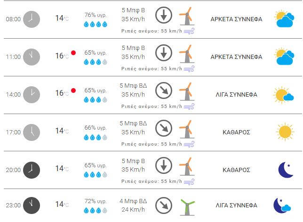Click the orange windmill icon at 11:00
The image size is (303, 222).
tap(186, 55)
